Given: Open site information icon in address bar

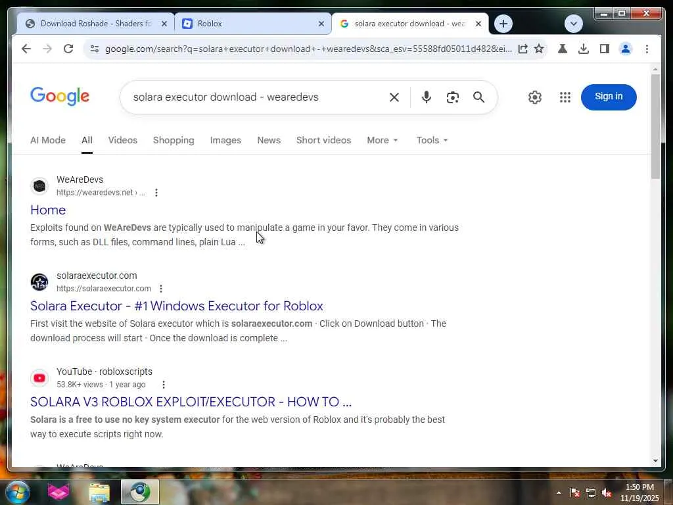Looking at the screenshot, I should [x=95, y=49].
